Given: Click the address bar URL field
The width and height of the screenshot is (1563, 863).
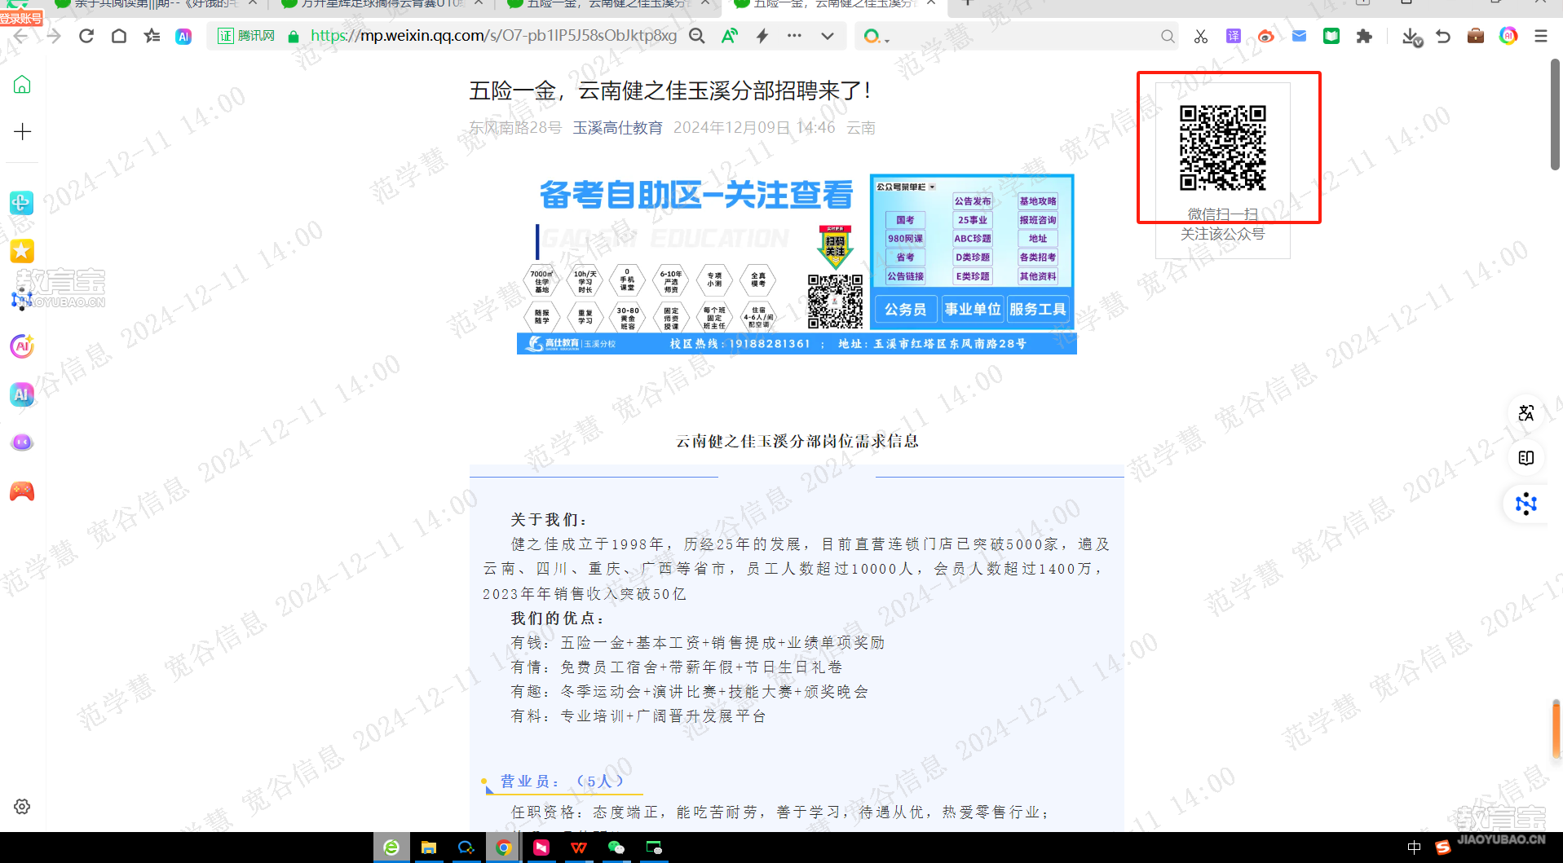Looking at the screenshot, I should [493, 36].
